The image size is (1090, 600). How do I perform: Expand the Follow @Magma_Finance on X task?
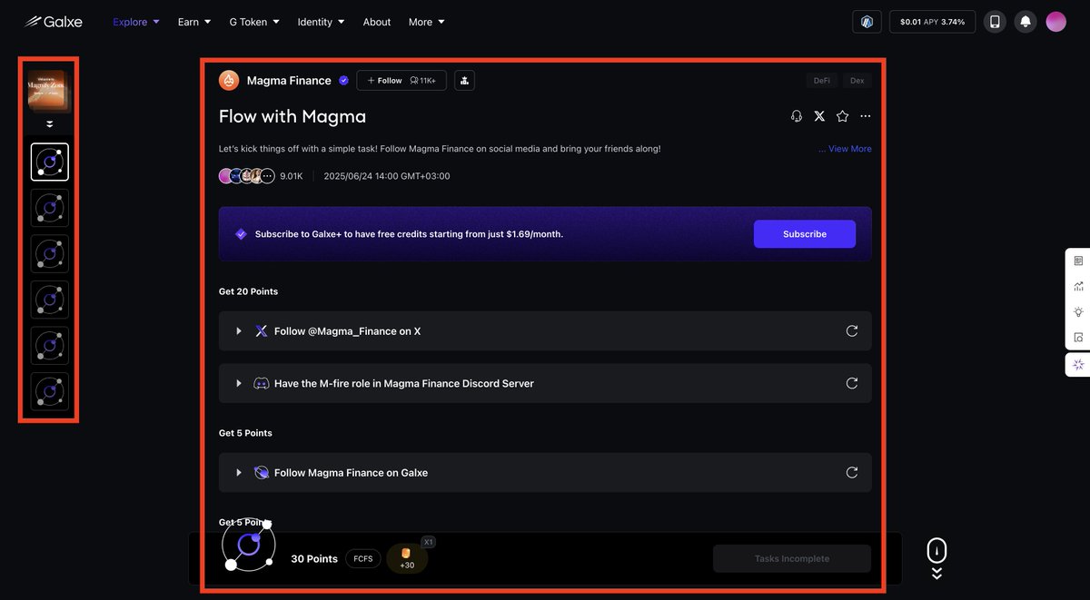(239, 331)
